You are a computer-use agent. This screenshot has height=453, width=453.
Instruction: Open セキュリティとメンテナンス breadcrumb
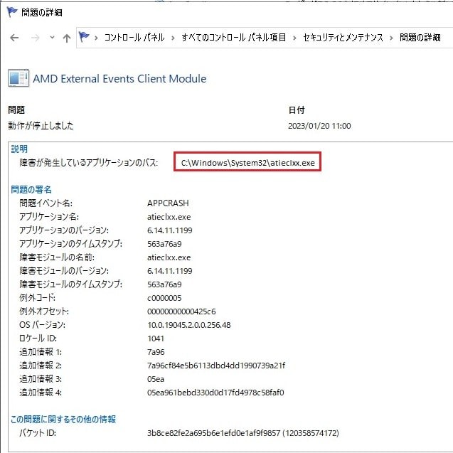(x=343, y=37)
